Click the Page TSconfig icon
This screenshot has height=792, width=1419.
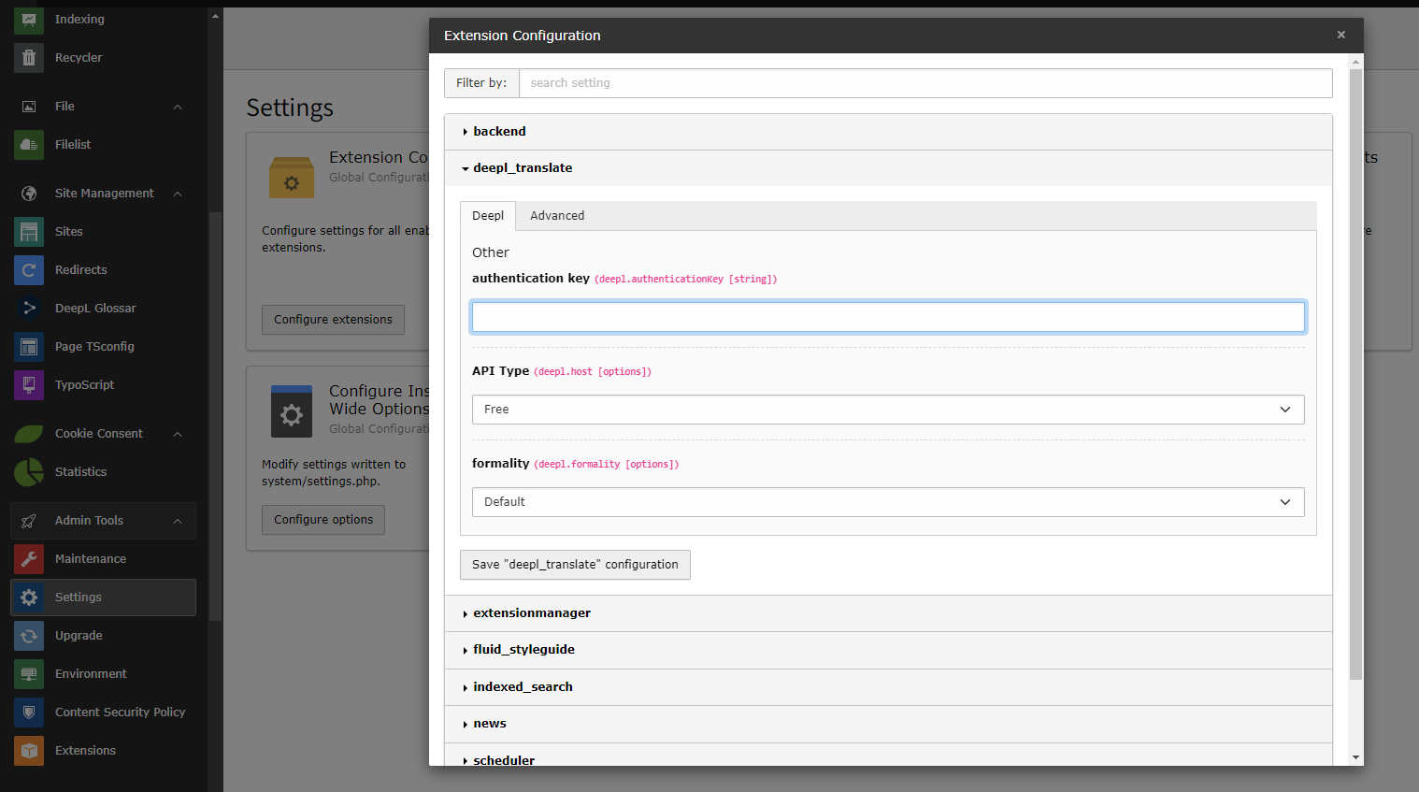(x=29, y=346)
